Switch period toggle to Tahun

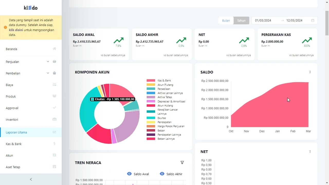(x=241, y=21)
